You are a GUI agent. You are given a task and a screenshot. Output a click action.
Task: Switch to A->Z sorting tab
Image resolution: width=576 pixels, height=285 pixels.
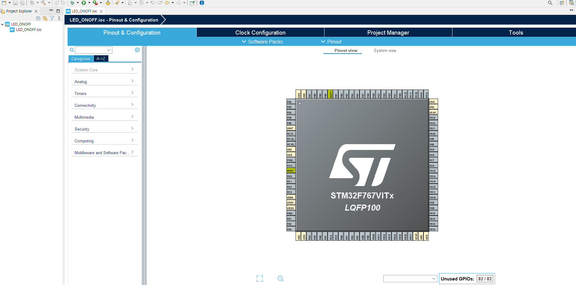tap(101, 59)
